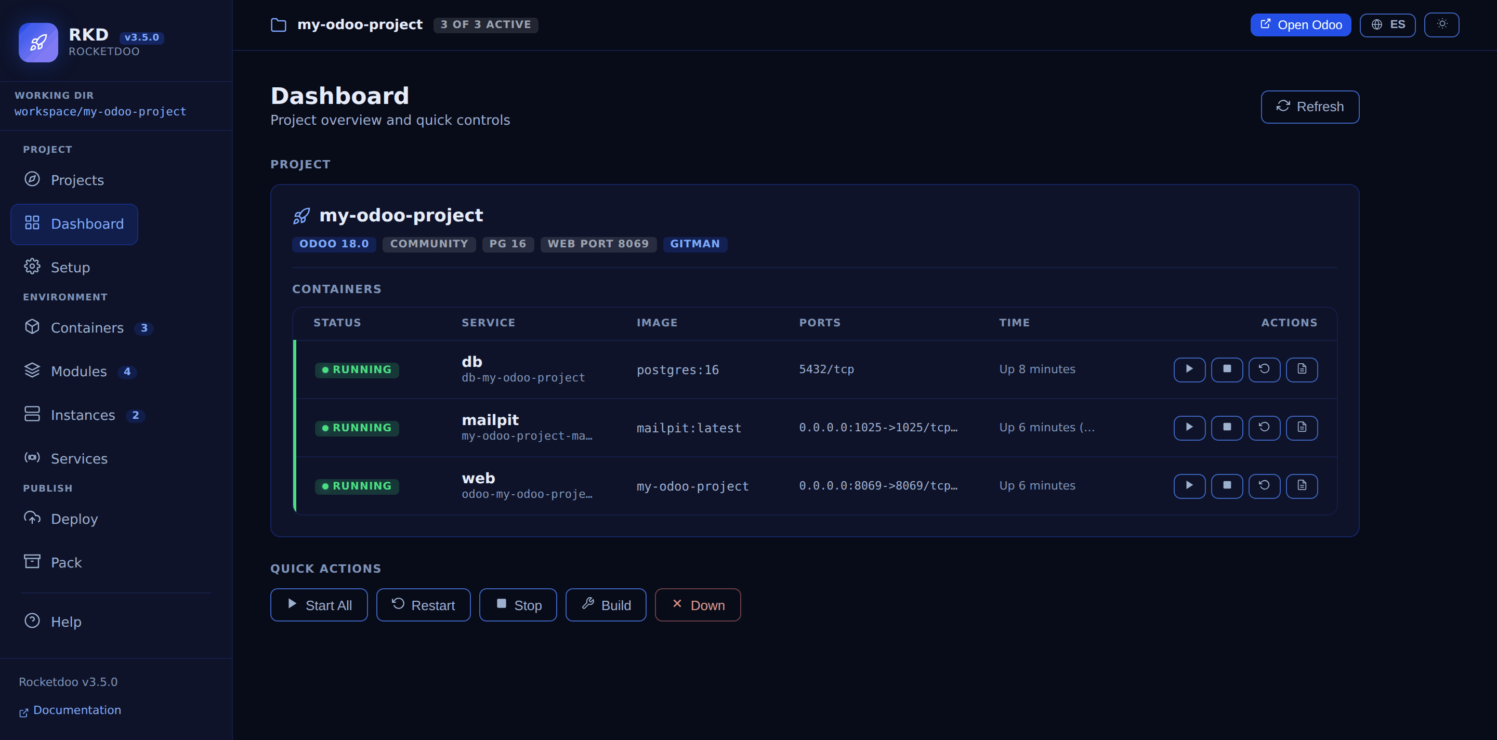Click the Restart quick action
Image resolution: width=1497 pixels, height=740 pixels.
click(x=423, y=605)
